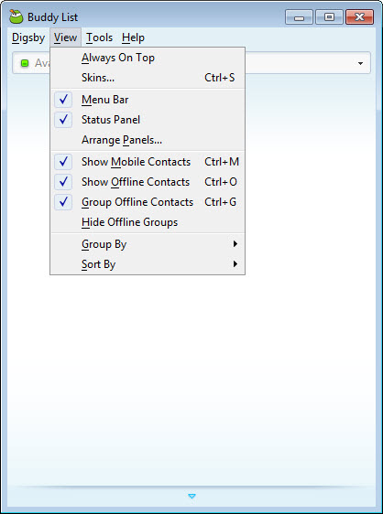Viewport: 383px width, 514px height.
Task: Click the green Available status icon
Action: 25,62
